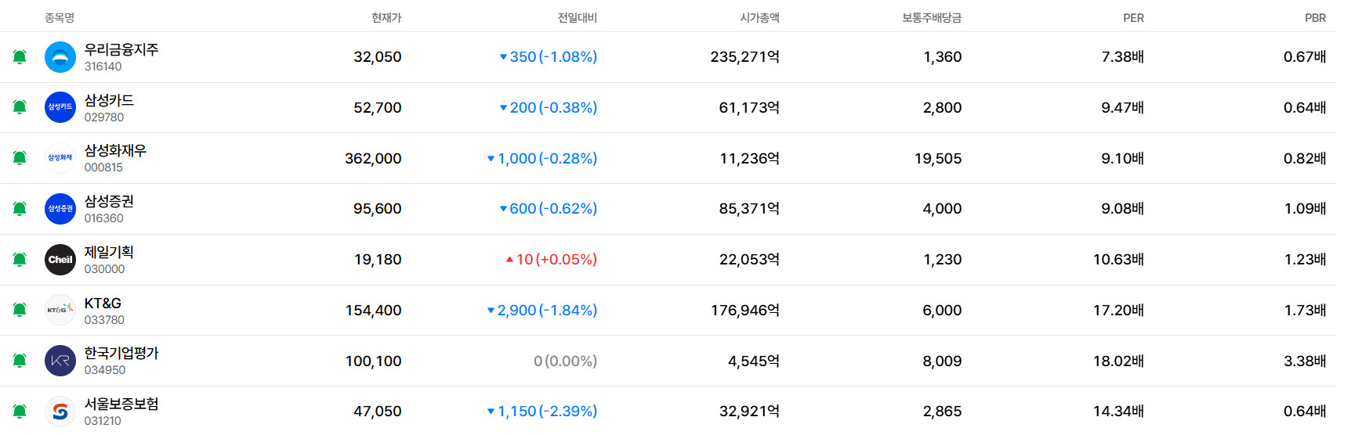Sort by the 현재가 column header

point(386,17)
